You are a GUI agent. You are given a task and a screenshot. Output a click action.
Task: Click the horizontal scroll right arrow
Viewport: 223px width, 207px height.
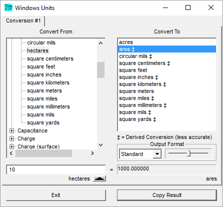[92, 153]
